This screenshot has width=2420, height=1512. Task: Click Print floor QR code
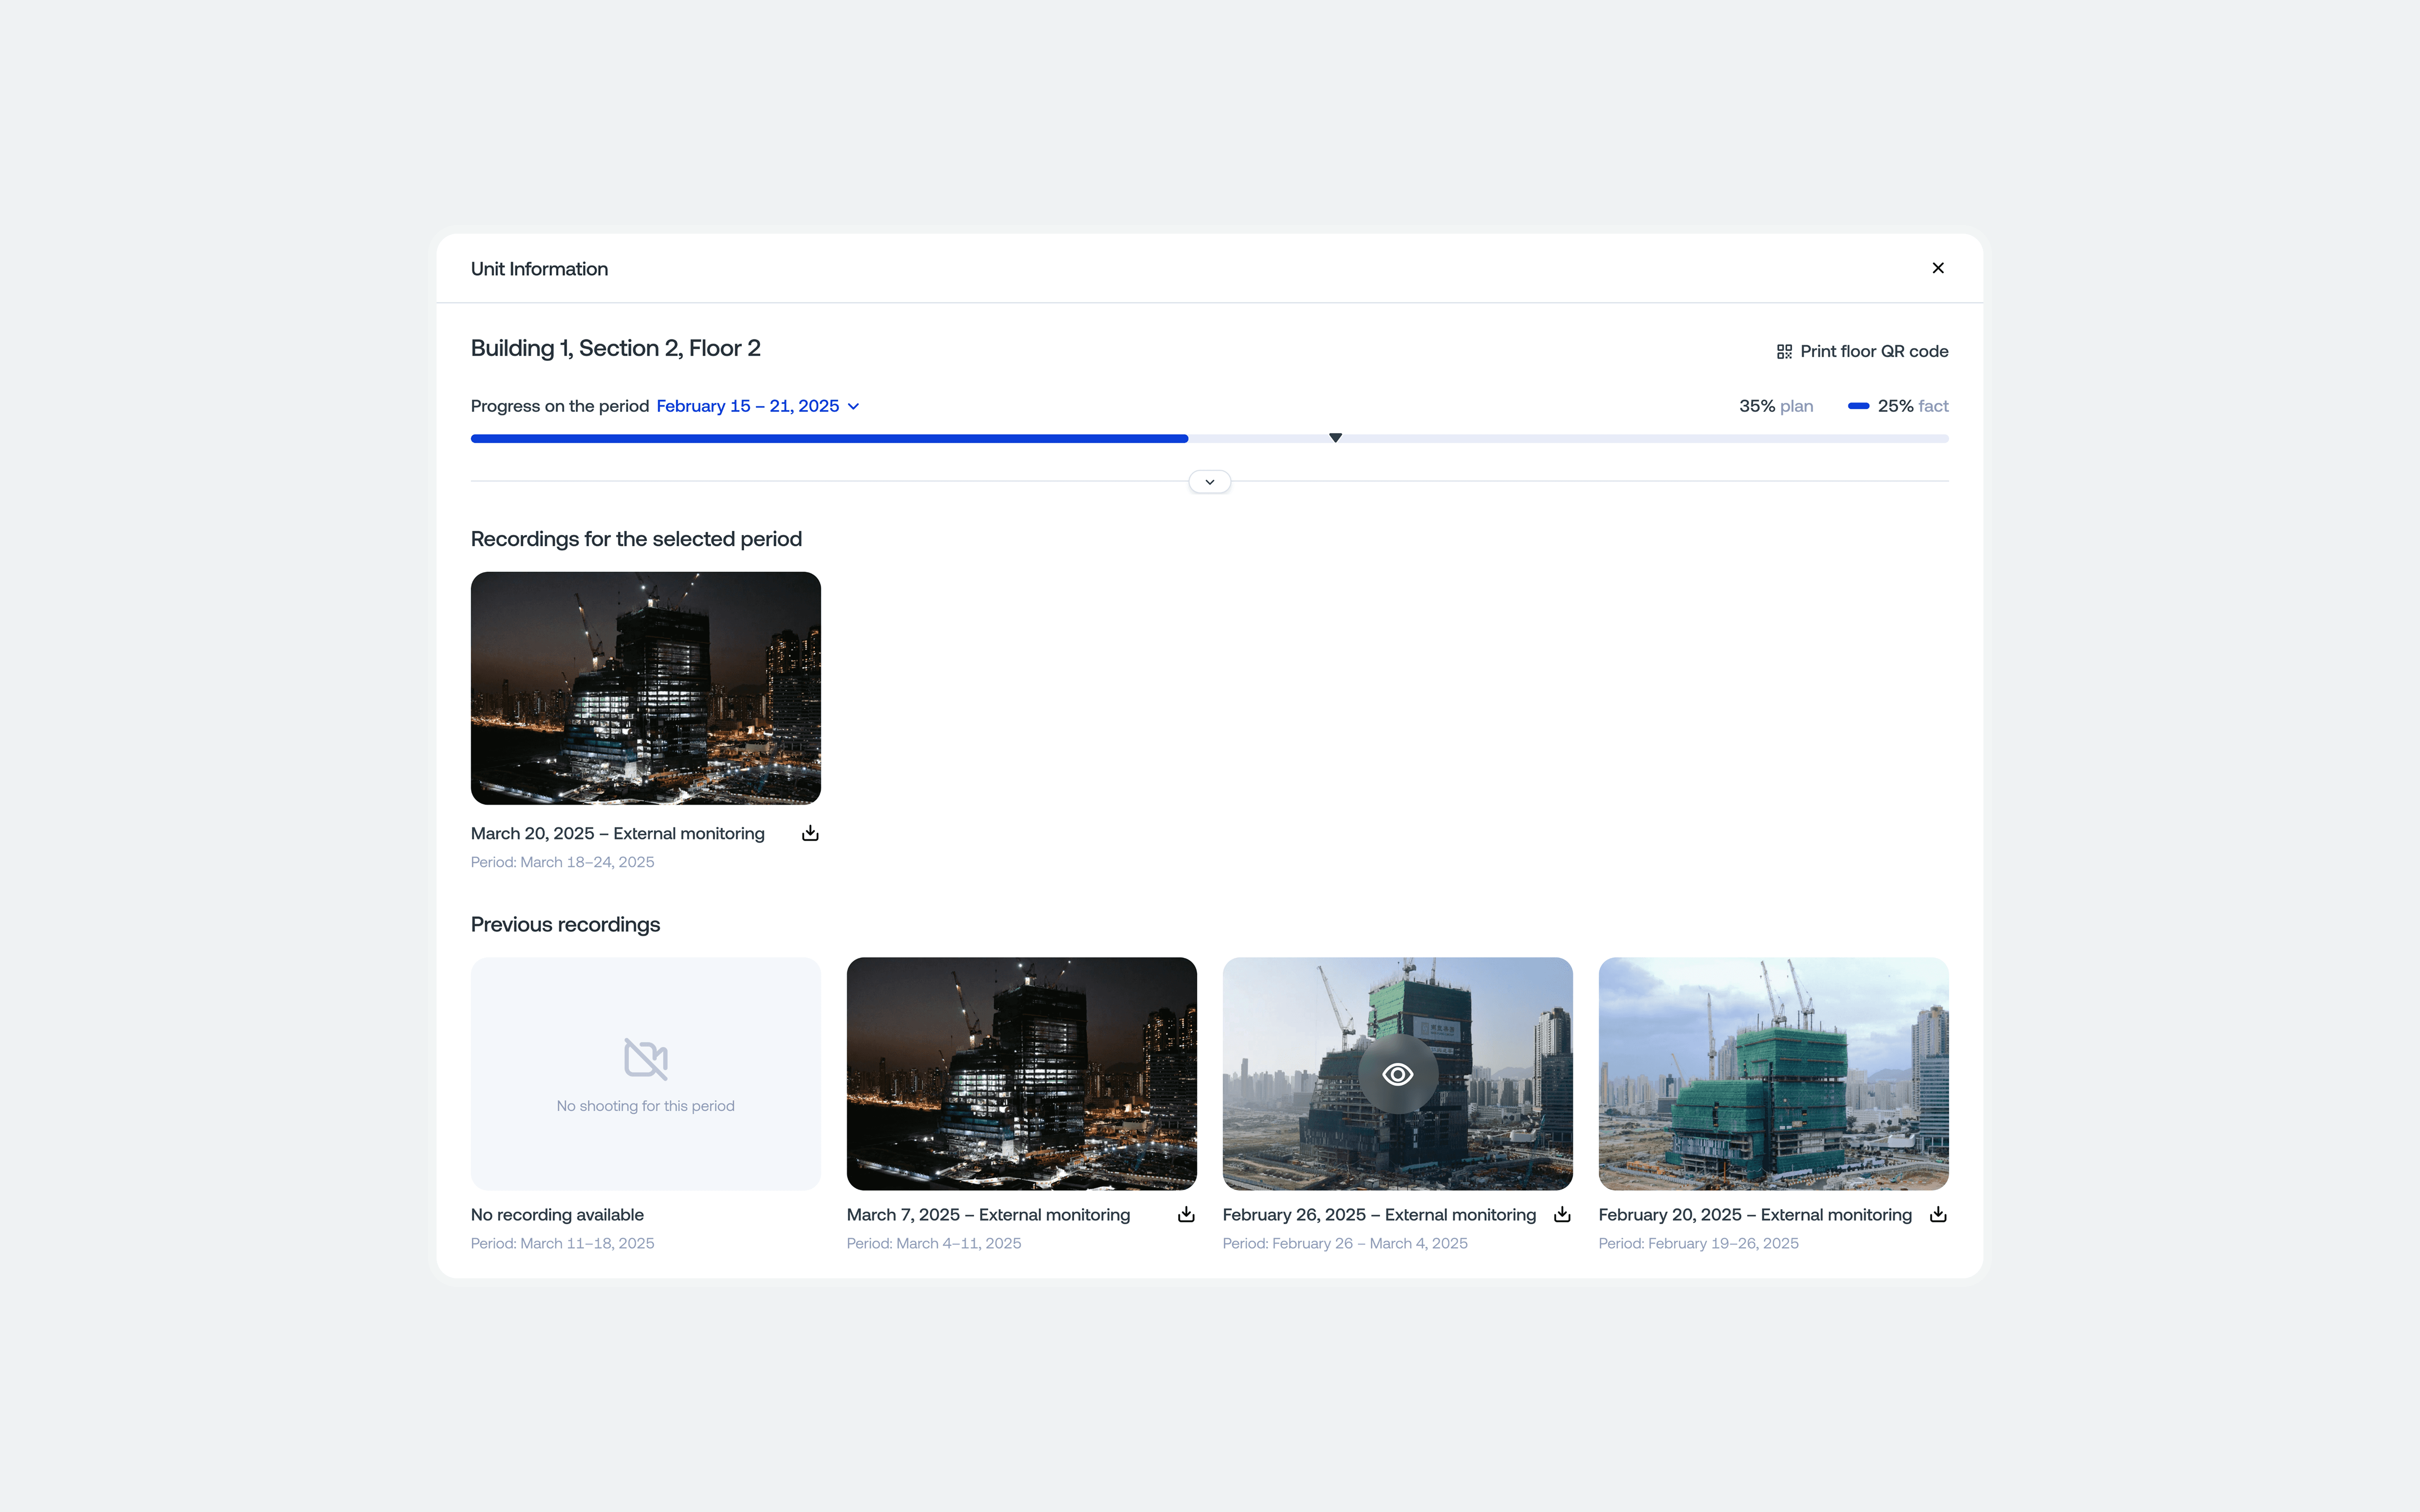pyautogui.click(x=1873, y=352)
